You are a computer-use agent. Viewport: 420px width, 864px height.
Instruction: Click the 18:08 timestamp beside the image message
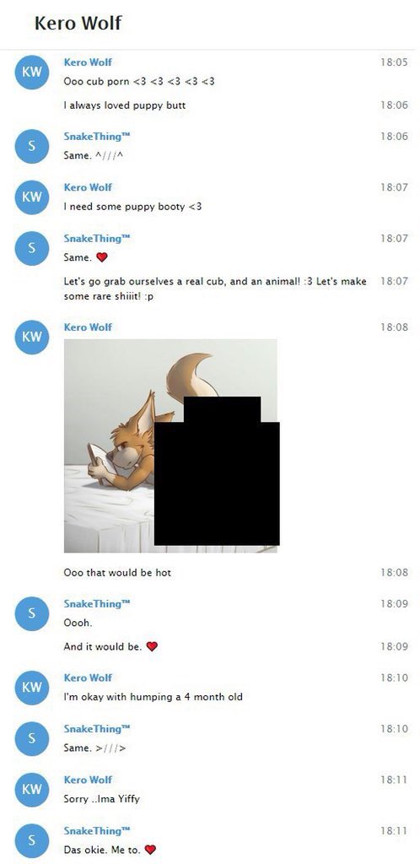394,327
